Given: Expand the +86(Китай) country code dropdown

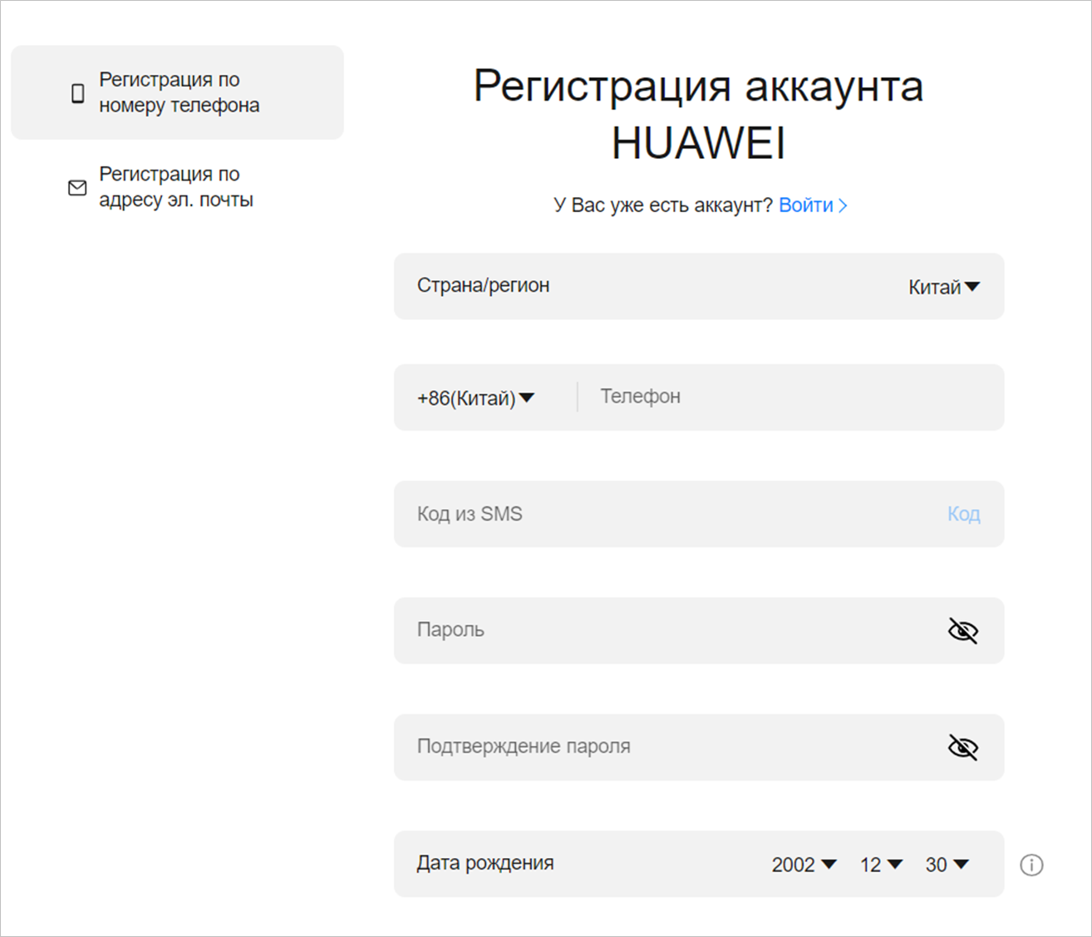Looking at the screenshot, I should pos(475,398).
